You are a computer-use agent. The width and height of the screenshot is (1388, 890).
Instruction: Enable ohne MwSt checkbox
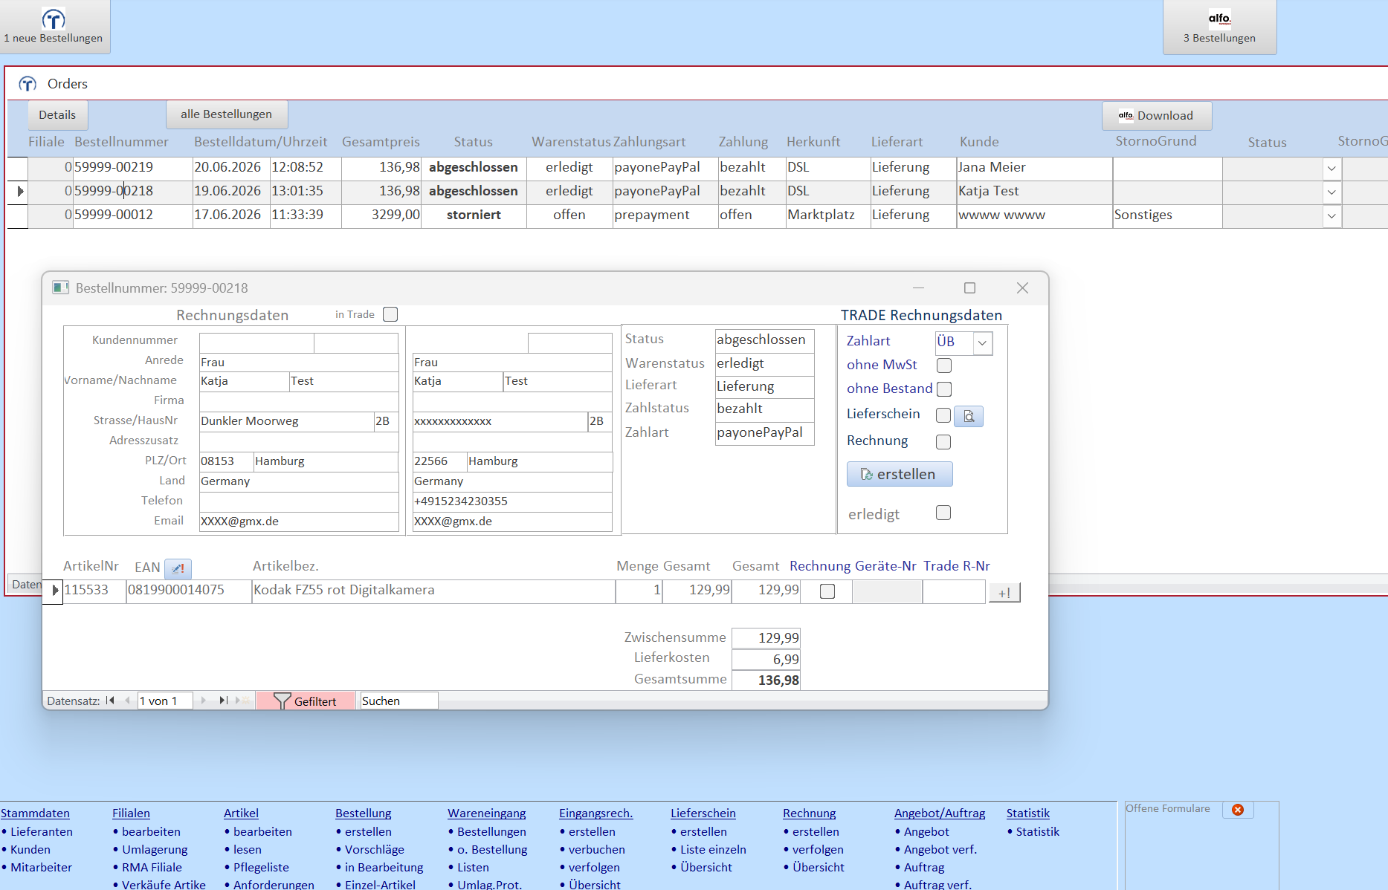(944, 366)
